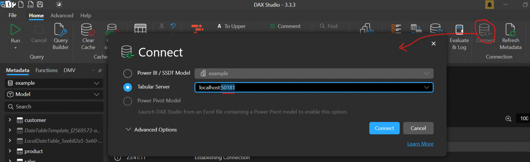530x162 pixels.
Task: Select the Power Pivot Model radio button
Action: (x=127, y=101)
